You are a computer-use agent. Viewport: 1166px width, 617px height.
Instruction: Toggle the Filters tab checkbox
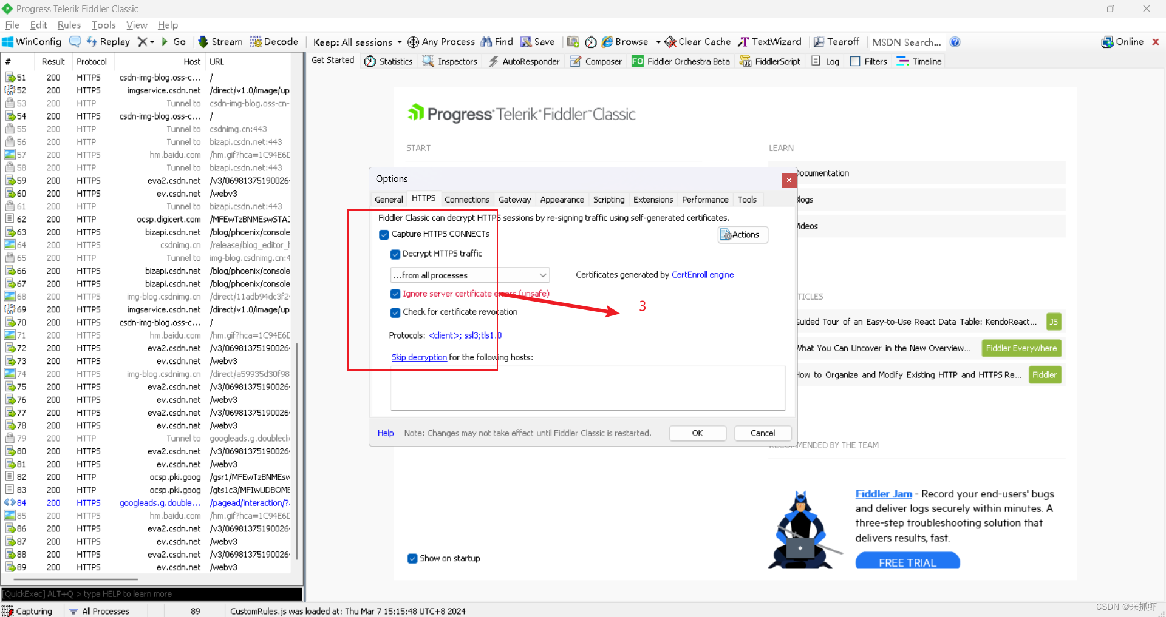coord(855,61)
